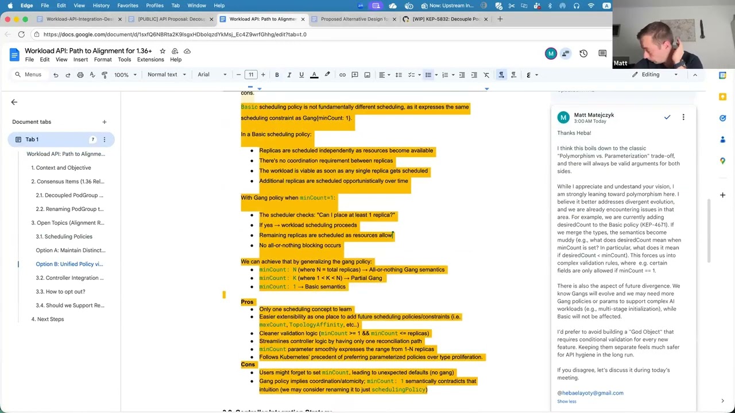
Task: Star the document title
Action: pyautogui.click(x=163, y=51)
